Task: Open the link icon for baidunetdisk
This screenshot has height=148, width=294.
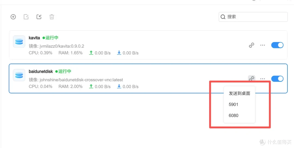Action: click(x=252, y=79)
